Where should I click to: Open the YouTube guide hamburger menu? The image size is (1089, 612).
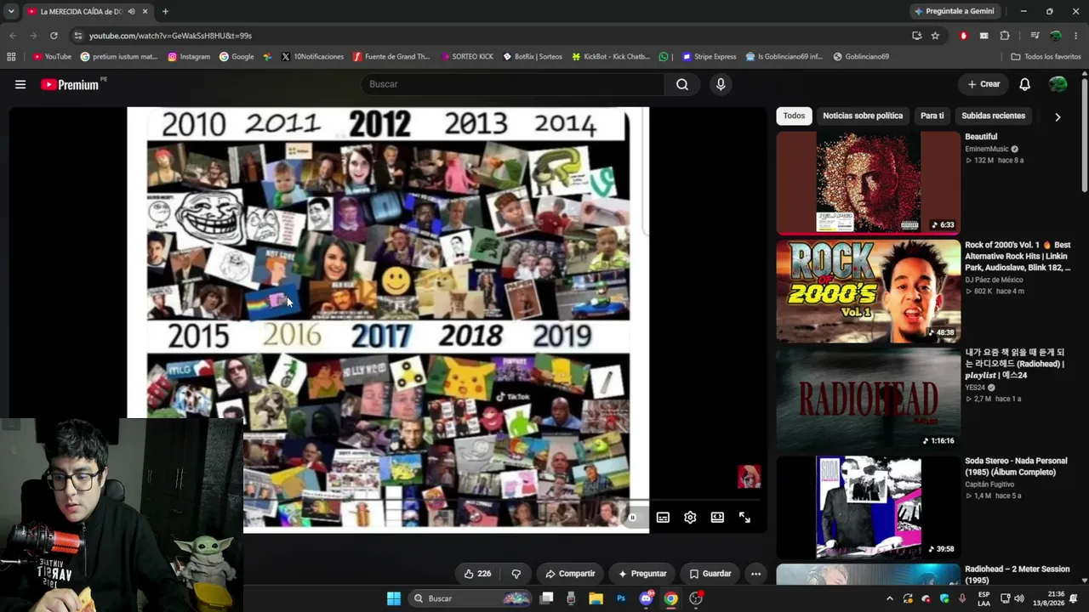tap(20, 84)
